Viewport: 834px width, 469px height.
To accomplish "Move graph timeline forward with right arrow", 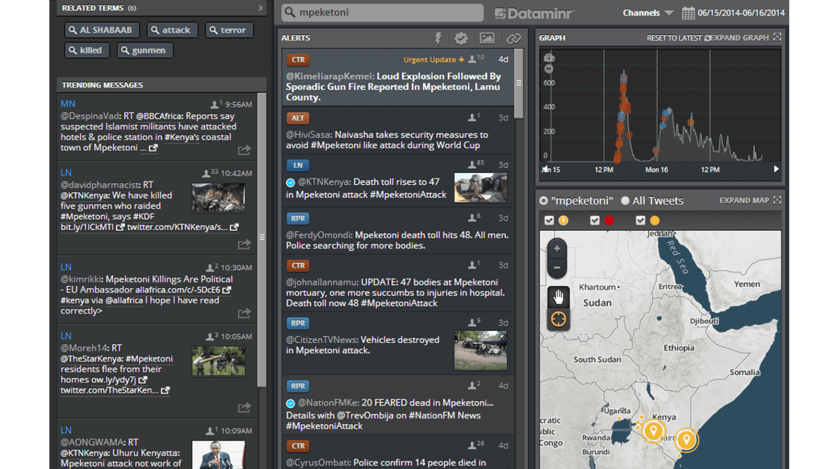I will pyautogui.click(x=776, y=169).
